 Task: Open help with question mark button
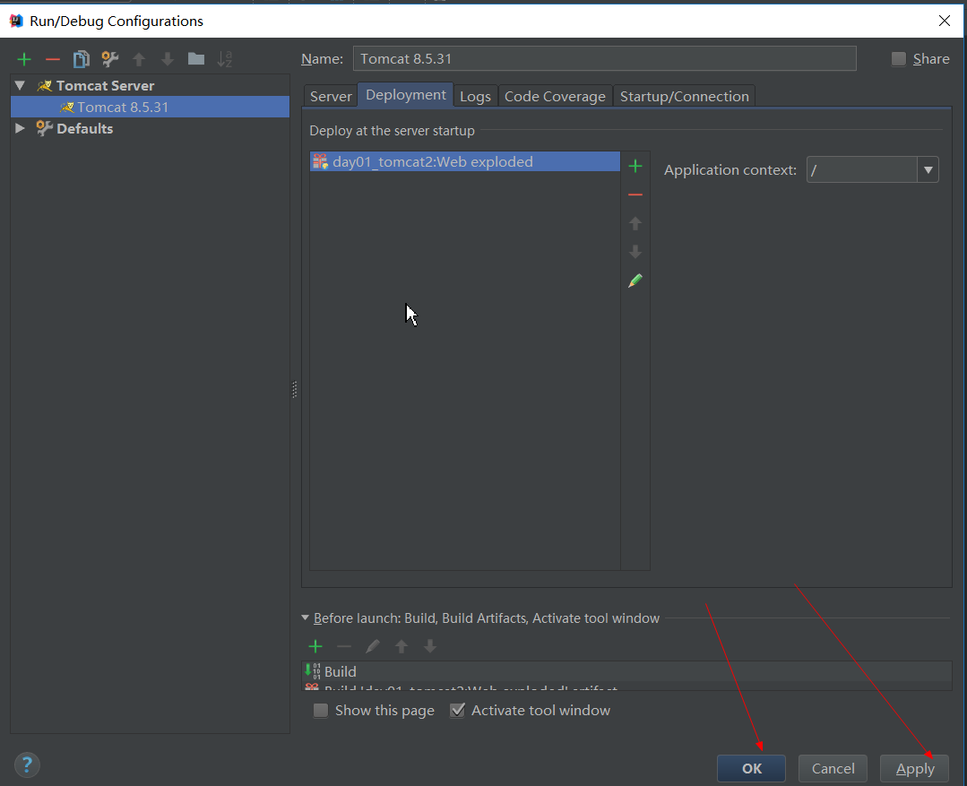coord(27,764)
